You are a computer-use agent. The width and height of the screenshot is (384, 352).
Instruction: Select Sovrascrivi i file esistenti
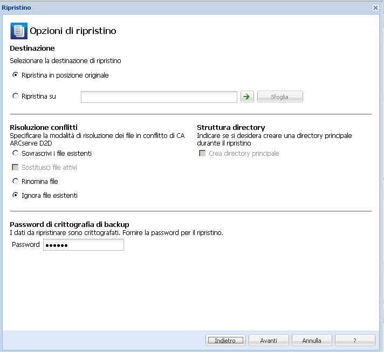(16, 153)
